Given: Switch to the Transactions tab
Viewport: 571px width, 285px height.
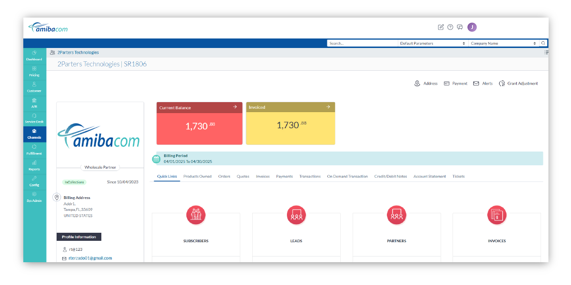Looking at the screenshot, I should coord(310,177).
